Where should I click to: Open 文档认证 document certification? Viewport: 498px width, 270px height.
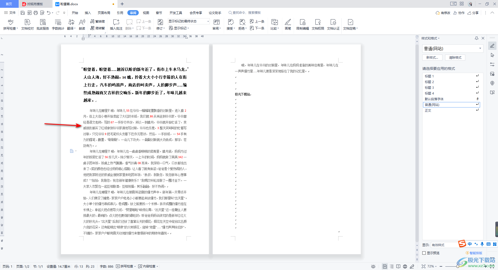coord(333,25)
